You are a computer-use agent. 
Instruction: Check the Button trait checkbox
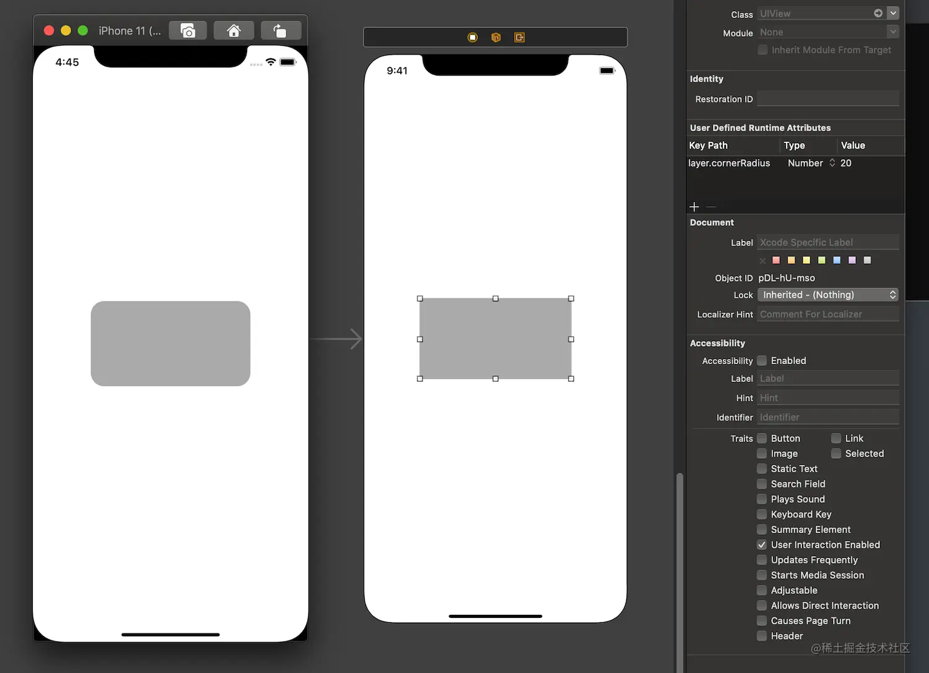[x=762, y=438]
